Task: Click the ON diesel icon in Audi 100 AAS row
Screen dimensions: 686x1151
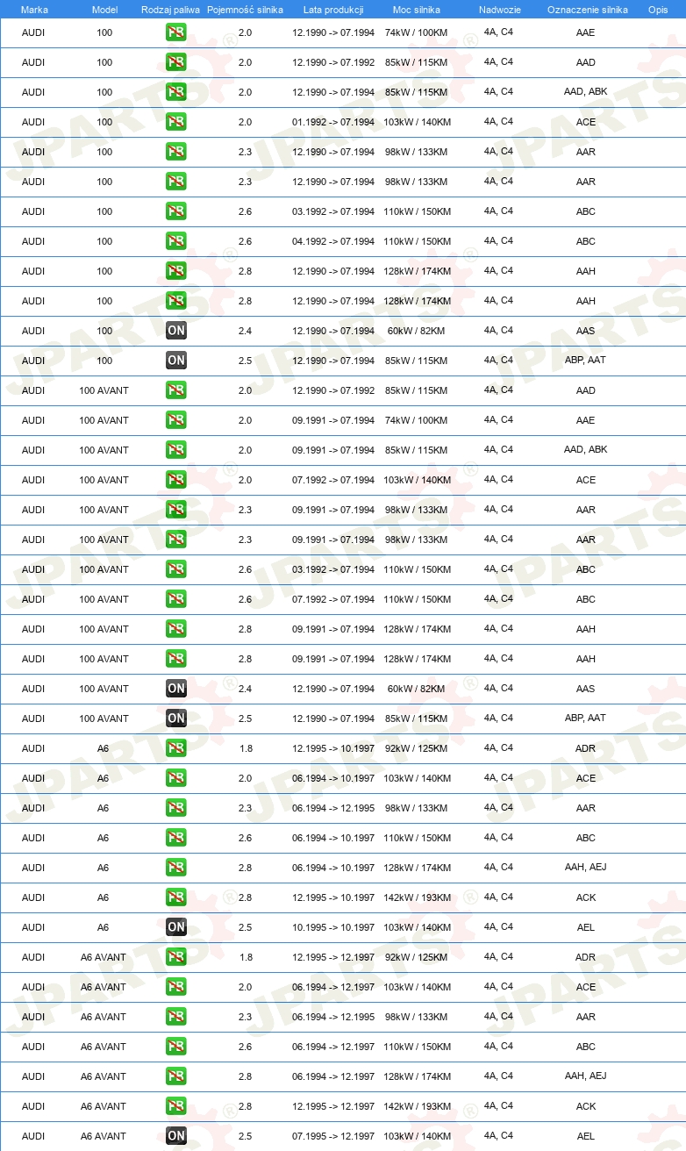Action: (175, 331)
